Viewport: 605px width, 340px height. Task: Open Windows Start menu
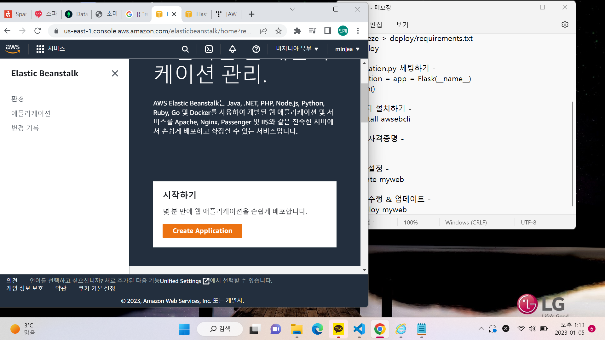point(184,329)
